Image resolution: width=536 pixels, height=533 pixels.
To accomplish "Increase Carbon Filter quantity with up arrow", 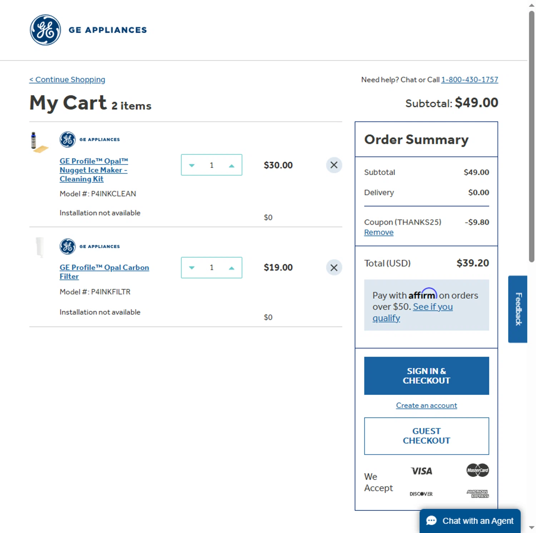I will tap(232, 268).
